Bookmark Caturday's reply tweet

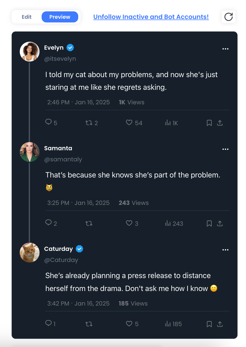[209, 324]
